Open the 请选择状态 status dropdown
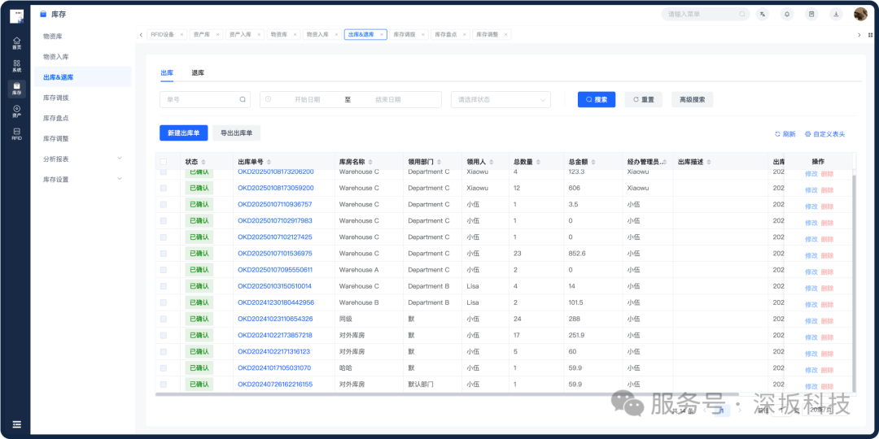The height and width of the screenshot is (439, 879). pos(501,100)
